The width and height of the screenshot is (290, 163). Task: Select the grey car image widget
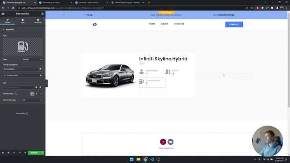pos(110,76)
